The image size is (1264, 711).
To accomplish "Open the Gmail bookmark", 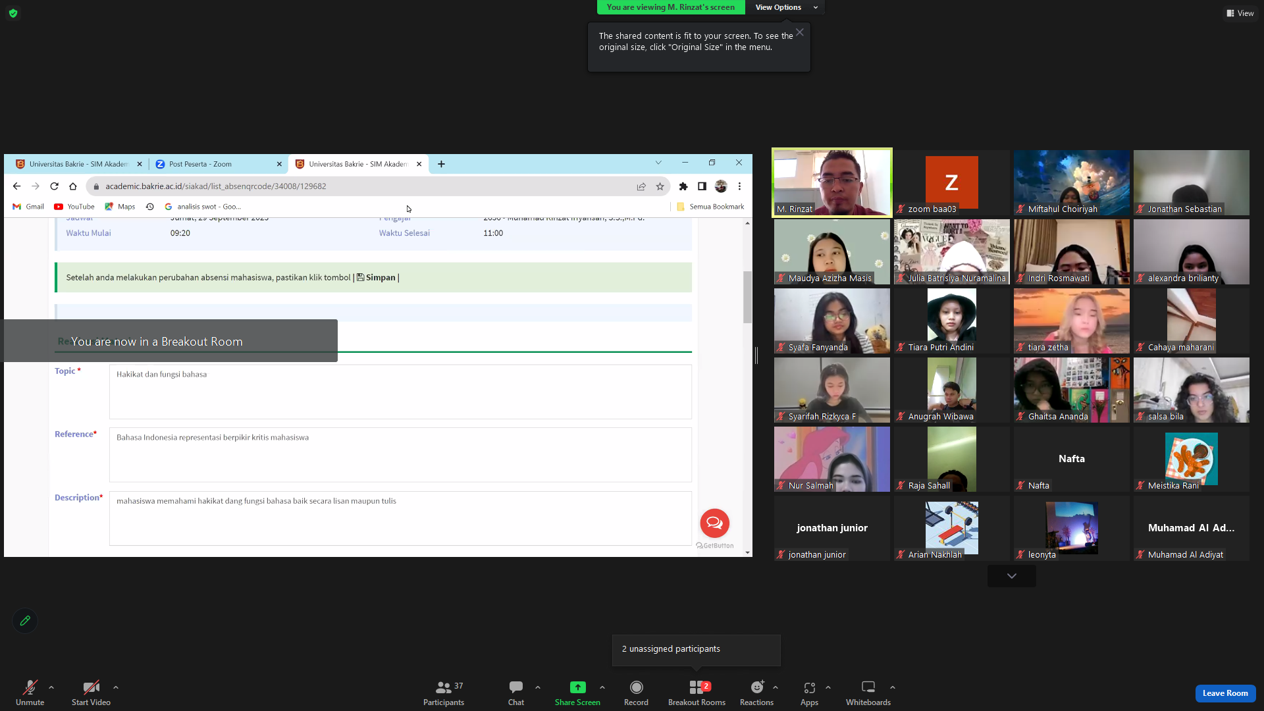I will (x=28, y=207).
